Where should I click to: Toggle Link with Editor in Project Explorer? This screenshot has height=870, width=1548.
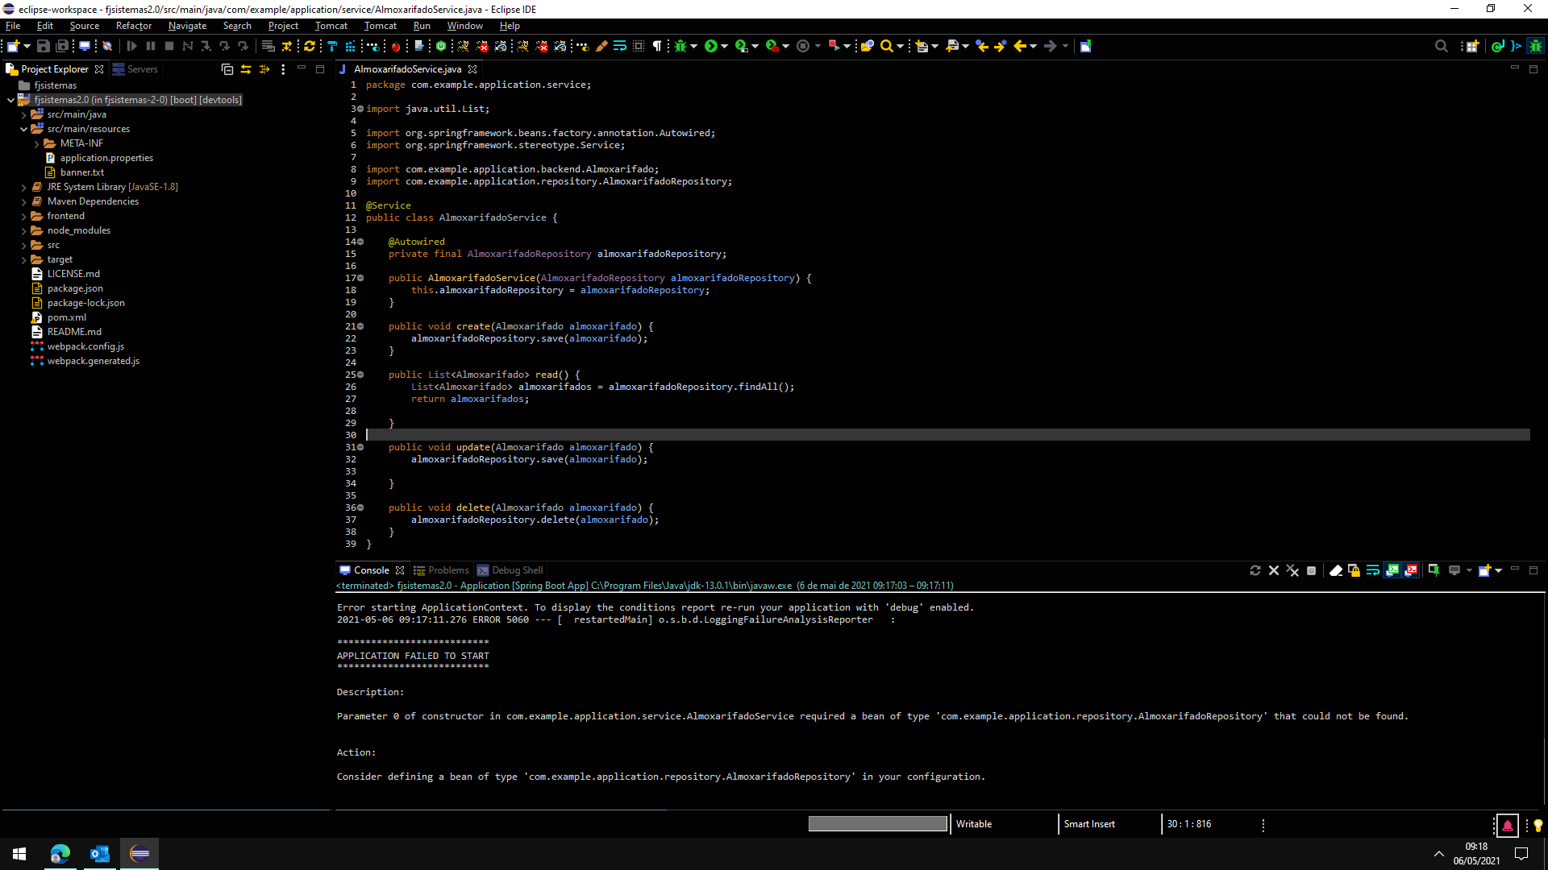pos(246,69)
